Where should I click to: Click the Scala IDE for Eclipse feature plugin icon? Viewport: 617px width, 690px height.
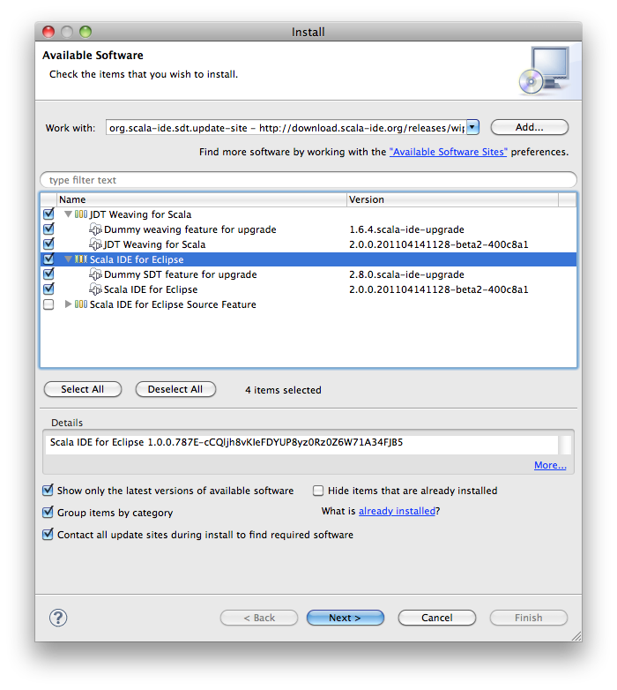pos(95,289)
